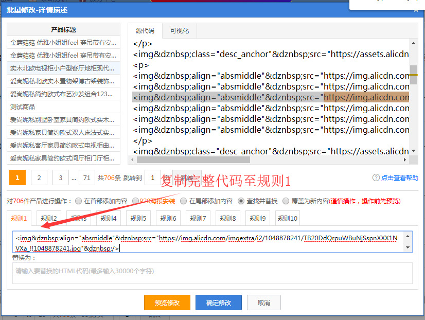Select product 测试商品

pos(63,107)
